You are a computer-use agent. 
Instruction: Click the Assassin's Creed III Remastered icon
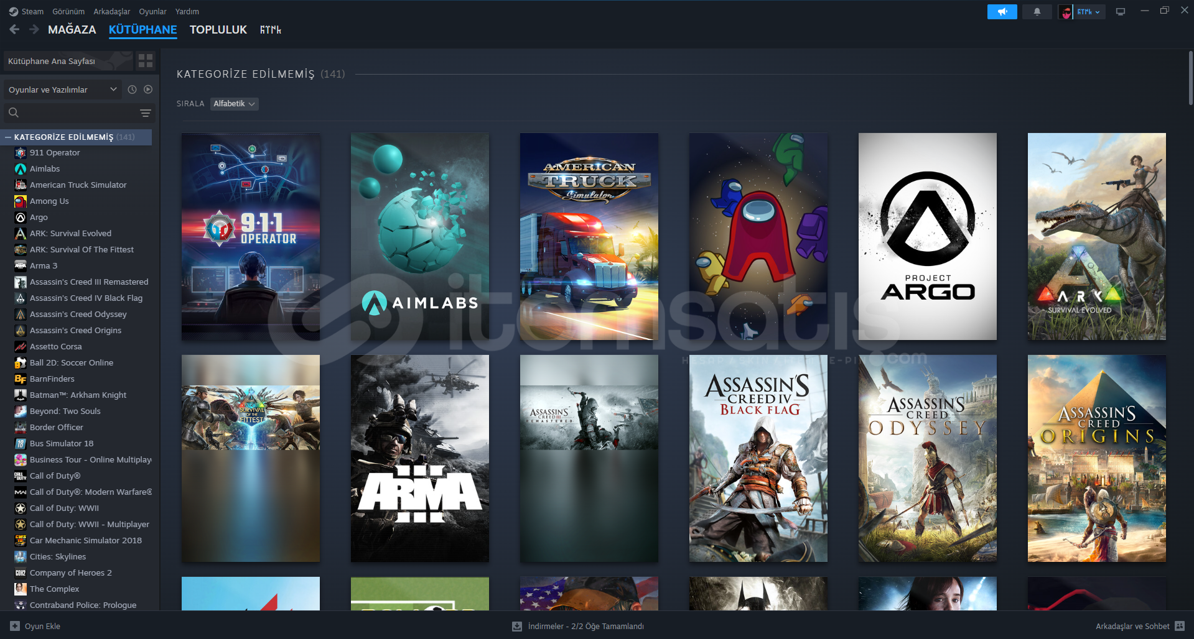coord(21,282)
